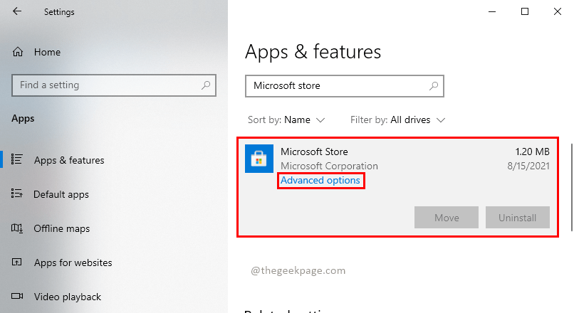
Task: Click the search icon in app search box
Action: (433, 86)
